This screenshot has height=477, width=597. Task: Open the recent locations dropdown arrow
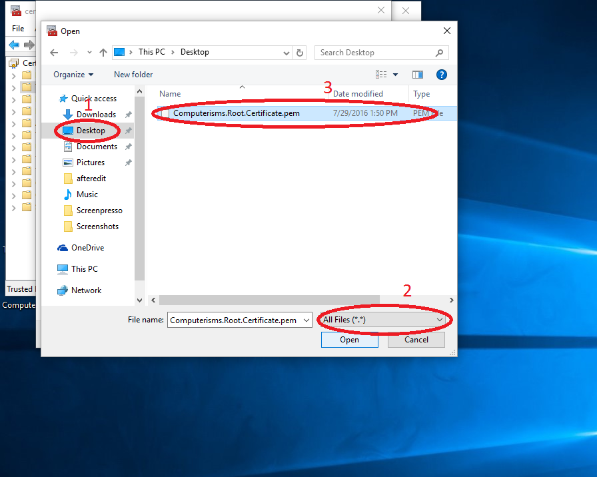point(89,53)
